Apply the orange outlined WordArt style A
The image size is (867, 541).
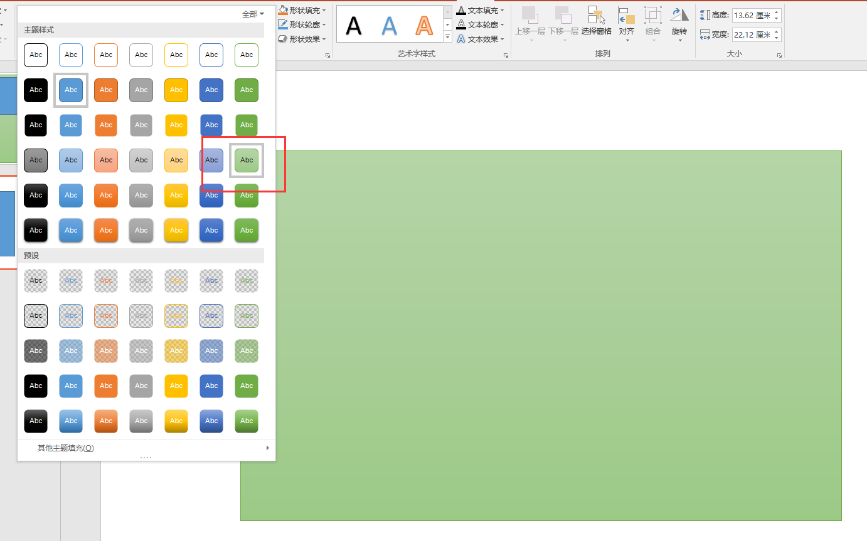point(425,25)
